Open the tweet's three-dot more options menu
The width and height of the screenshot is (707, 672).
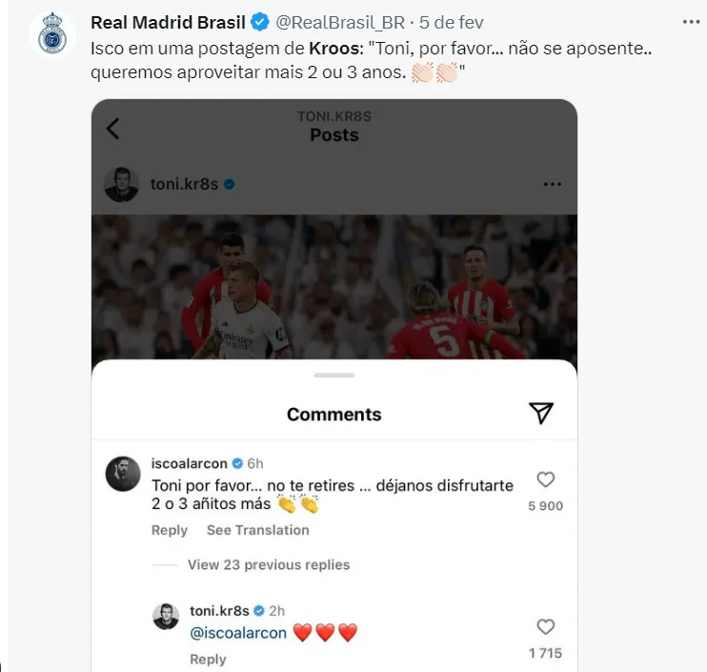(x=689, y=21)
